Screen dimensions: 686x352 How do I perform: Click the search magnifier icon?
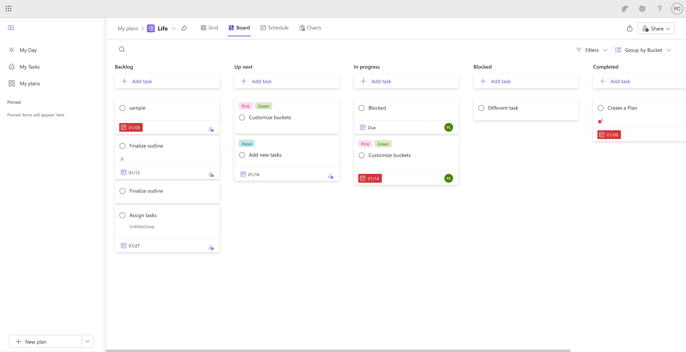click(x=122, y=49)
